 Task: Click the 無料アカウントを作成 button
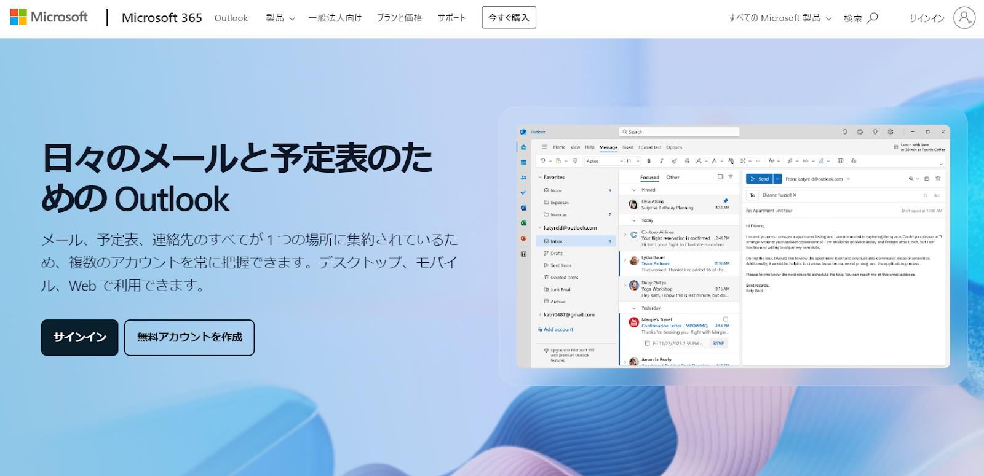click(189, 337)
